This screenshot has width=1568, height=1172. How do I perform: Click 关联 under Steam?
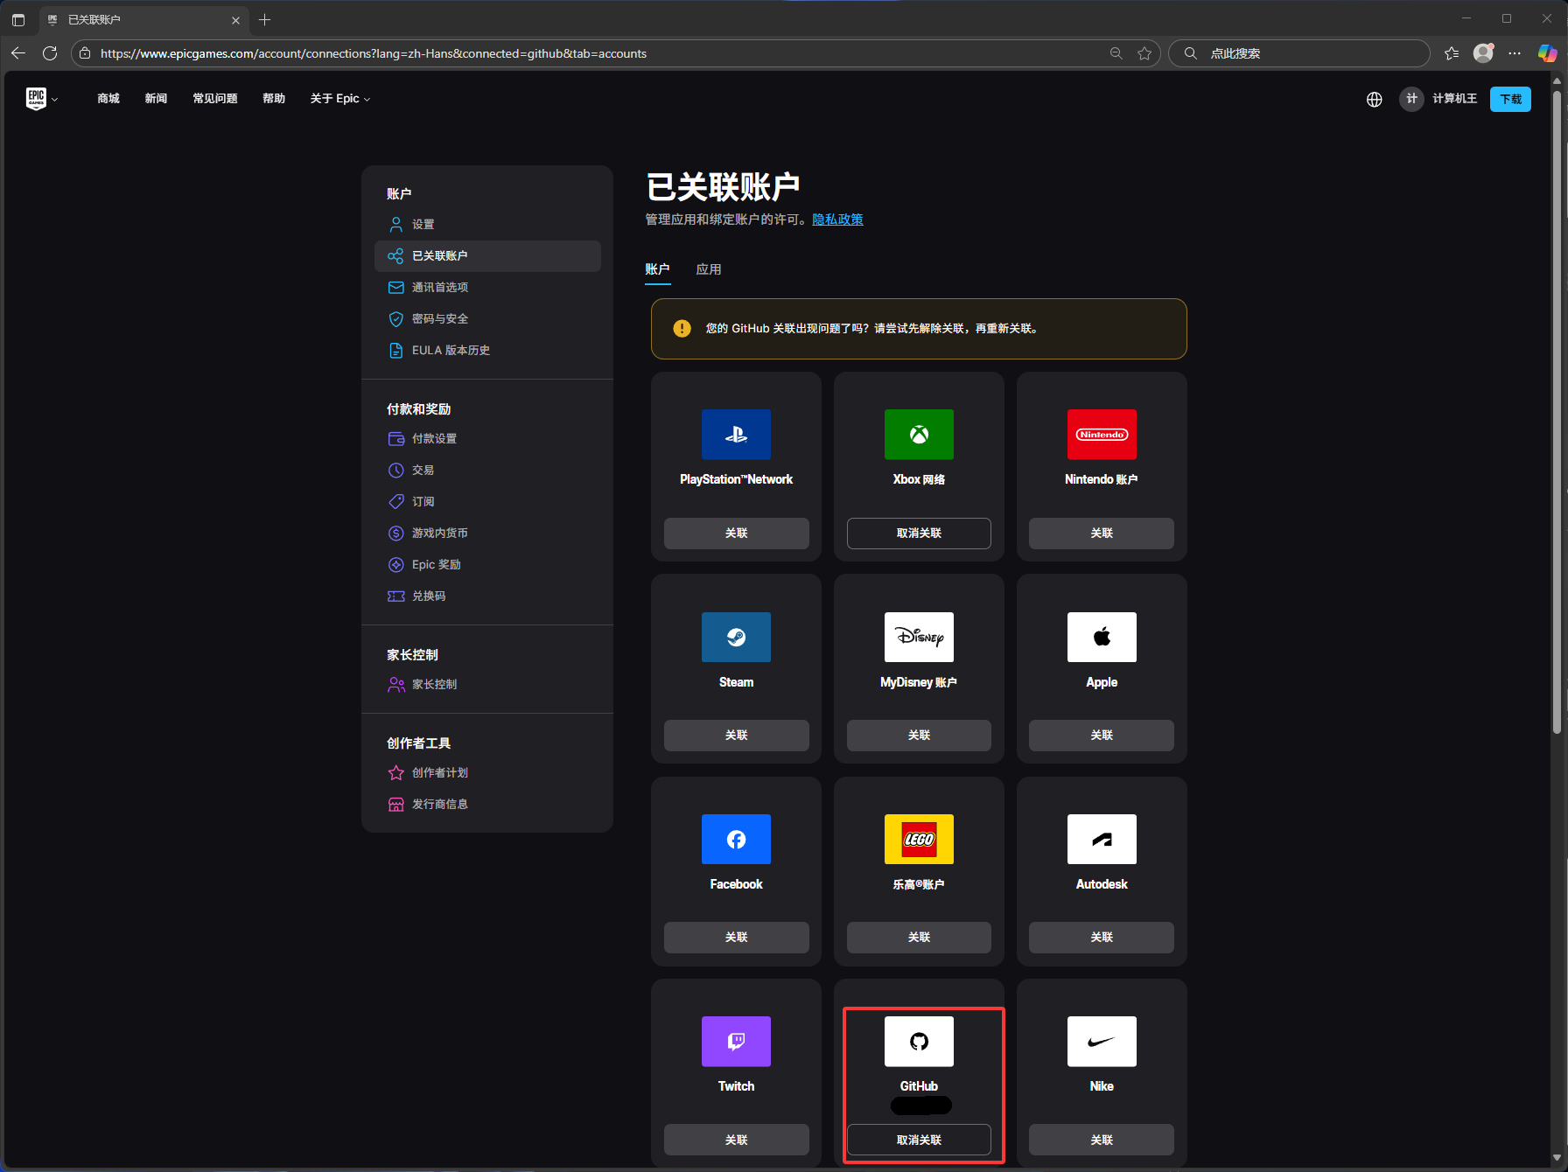pyautogui.click(x=736, y=736)
